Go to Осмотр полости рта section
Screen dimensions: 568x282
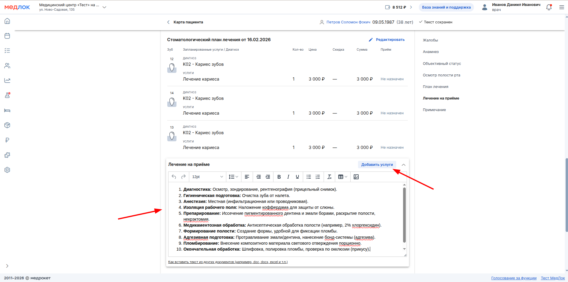pyautogui.click(x=441, y=75)
